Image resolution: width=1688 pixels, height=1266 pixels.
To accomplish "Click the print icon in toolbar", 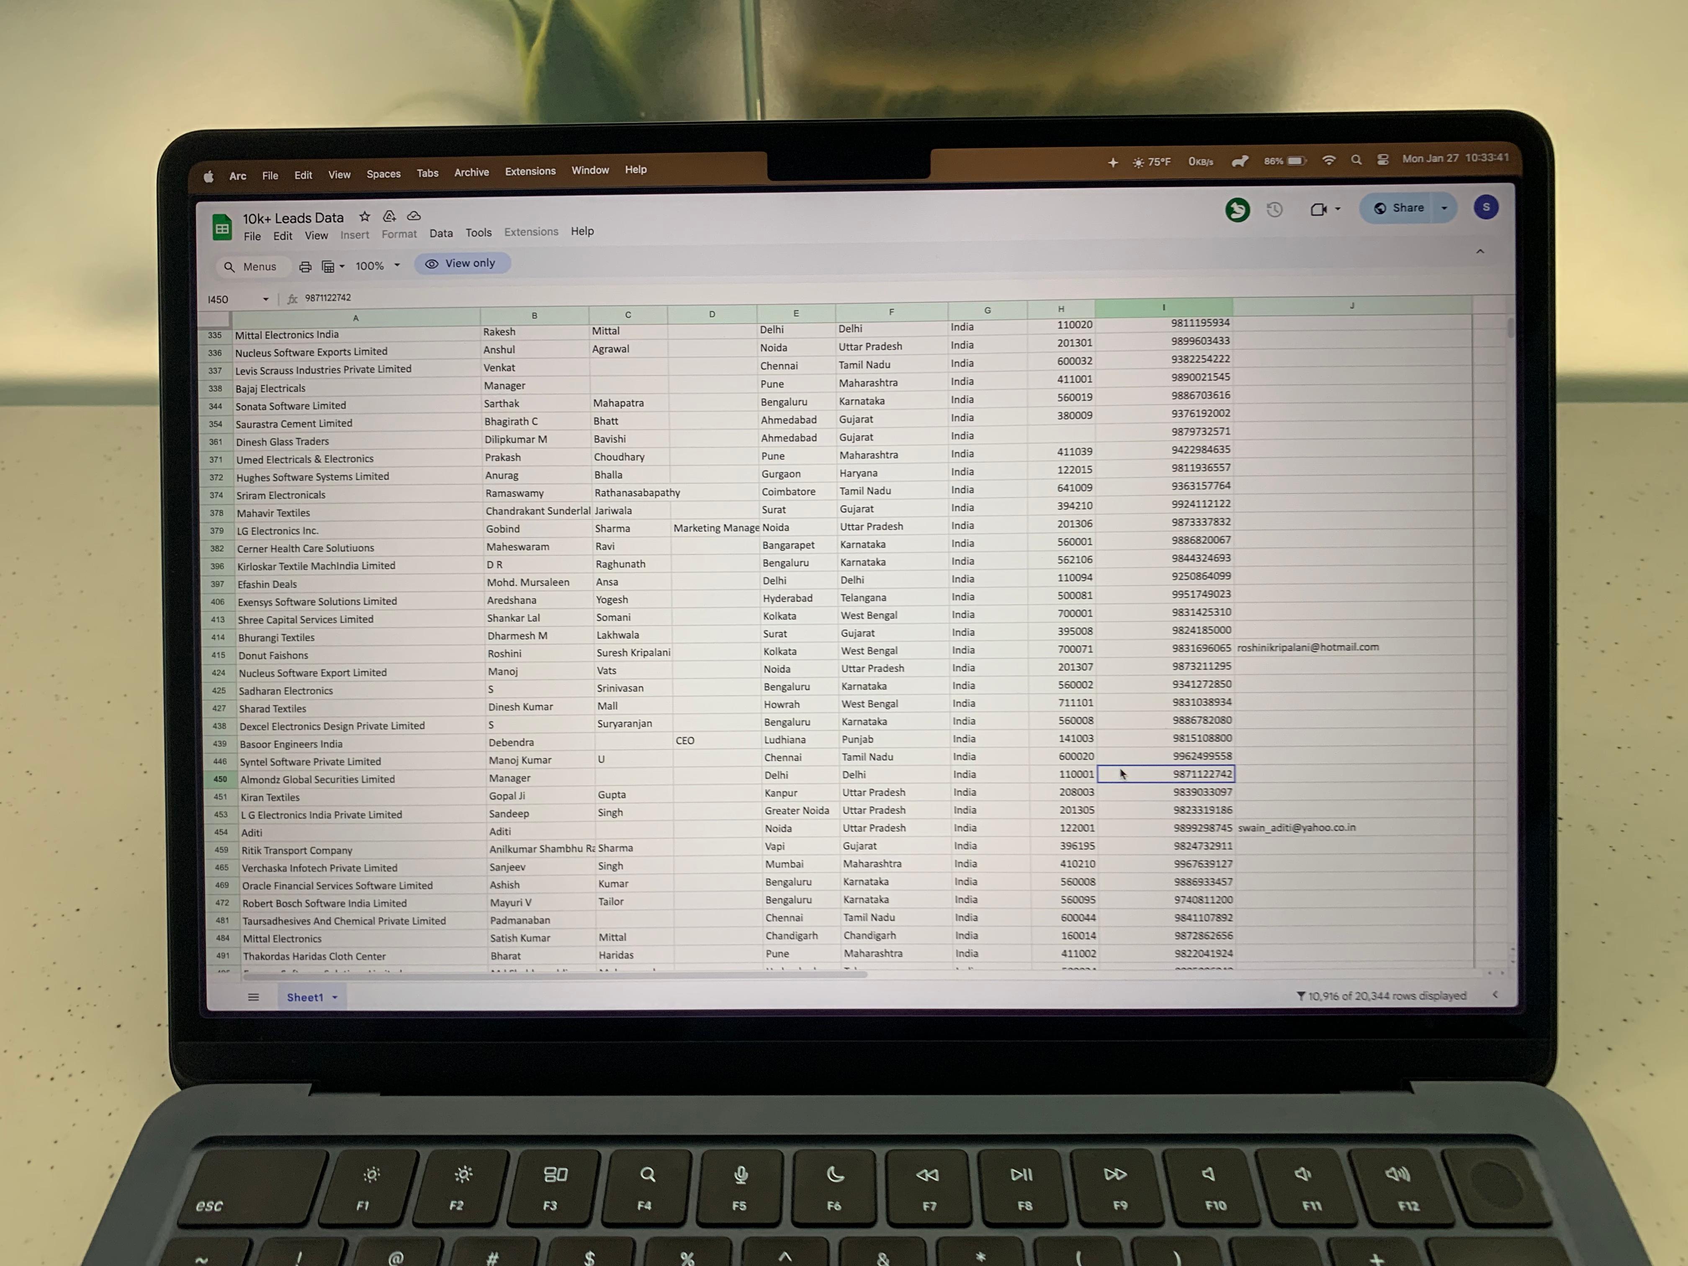I will (305, 266).
